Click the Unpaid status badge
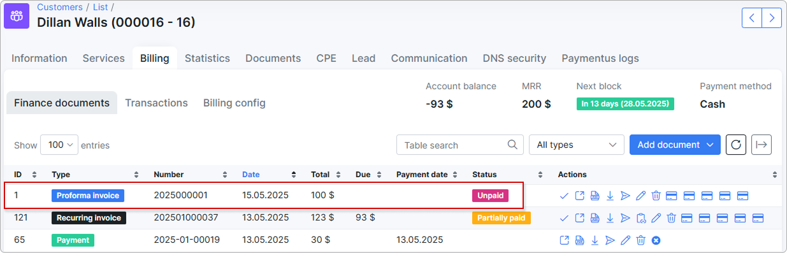The width and height of the screenshot is (787, 253). click(x=490, y=196)
